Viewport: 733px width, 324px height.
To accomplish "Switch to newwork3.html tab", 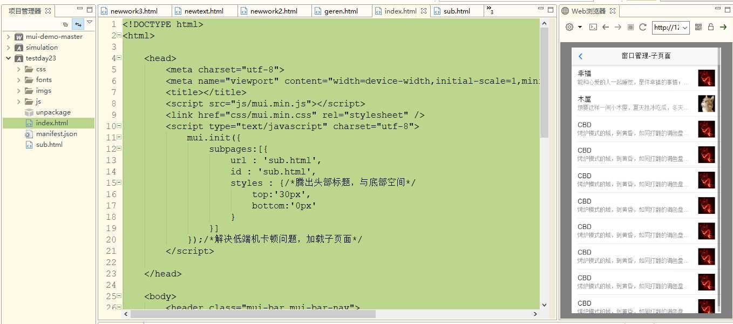I will (134, 11).
